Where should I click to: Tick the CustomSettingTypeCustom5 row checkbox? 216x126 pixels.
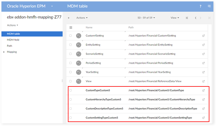[x=70, y=118]
